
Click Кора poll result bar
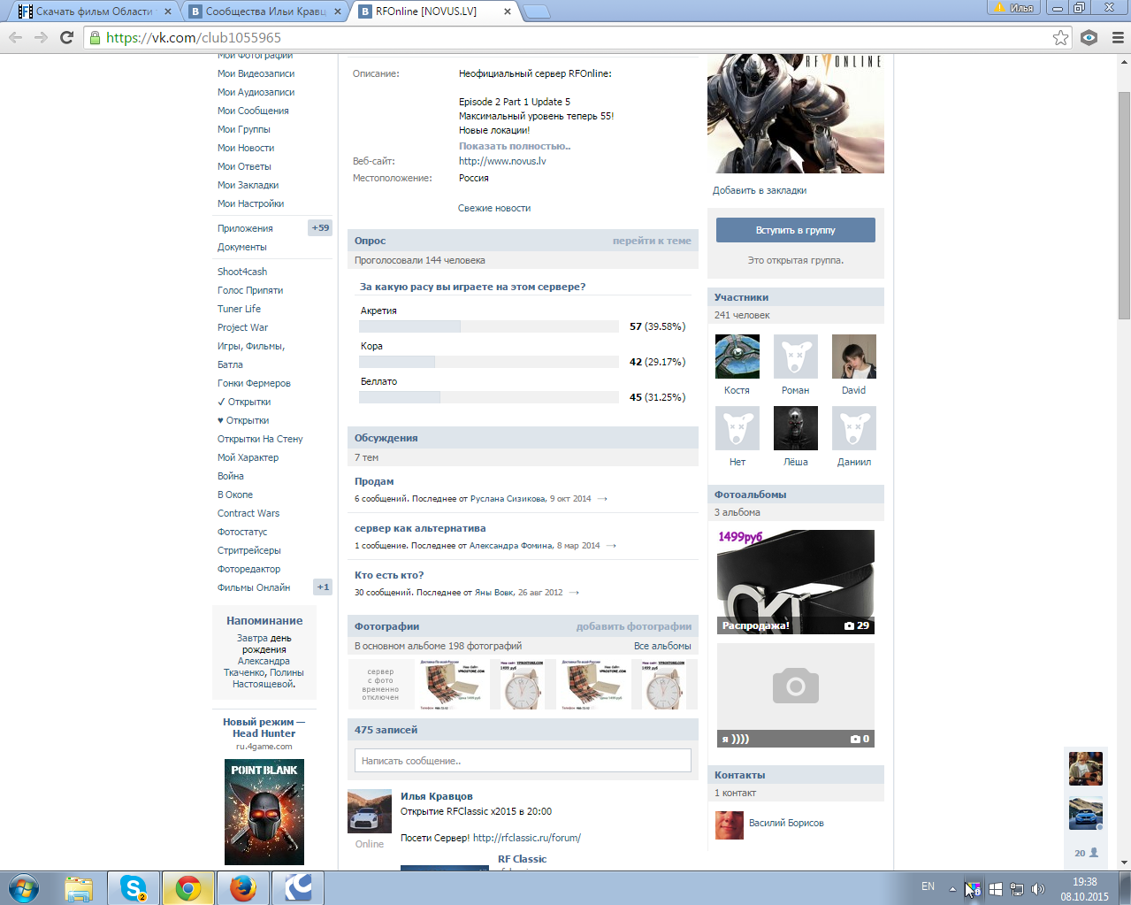(x=488, y=362)
